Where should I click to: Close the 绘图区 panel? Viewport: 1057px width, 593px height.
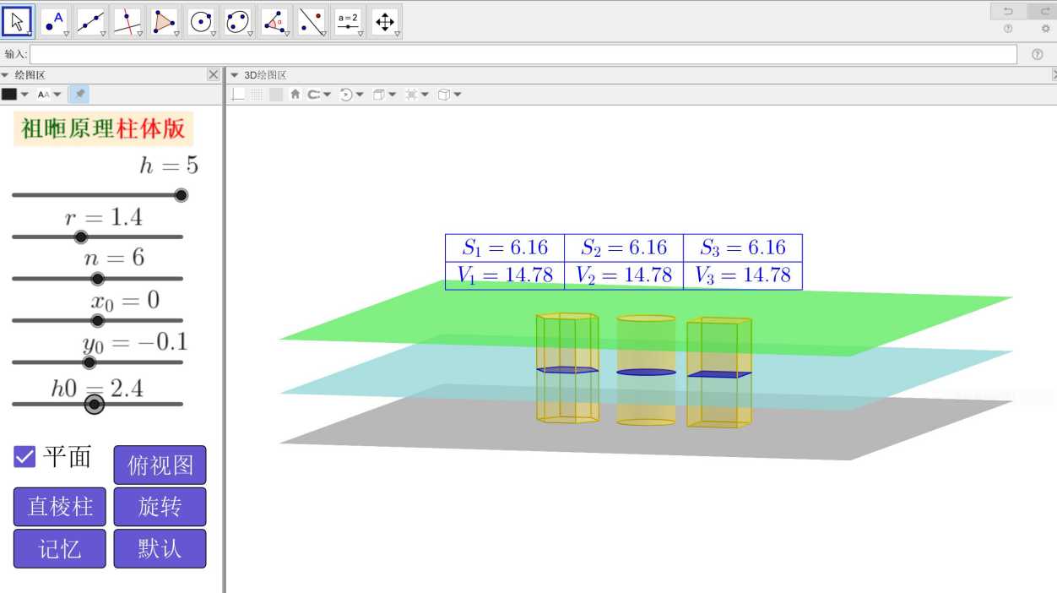tap(214, 75)
